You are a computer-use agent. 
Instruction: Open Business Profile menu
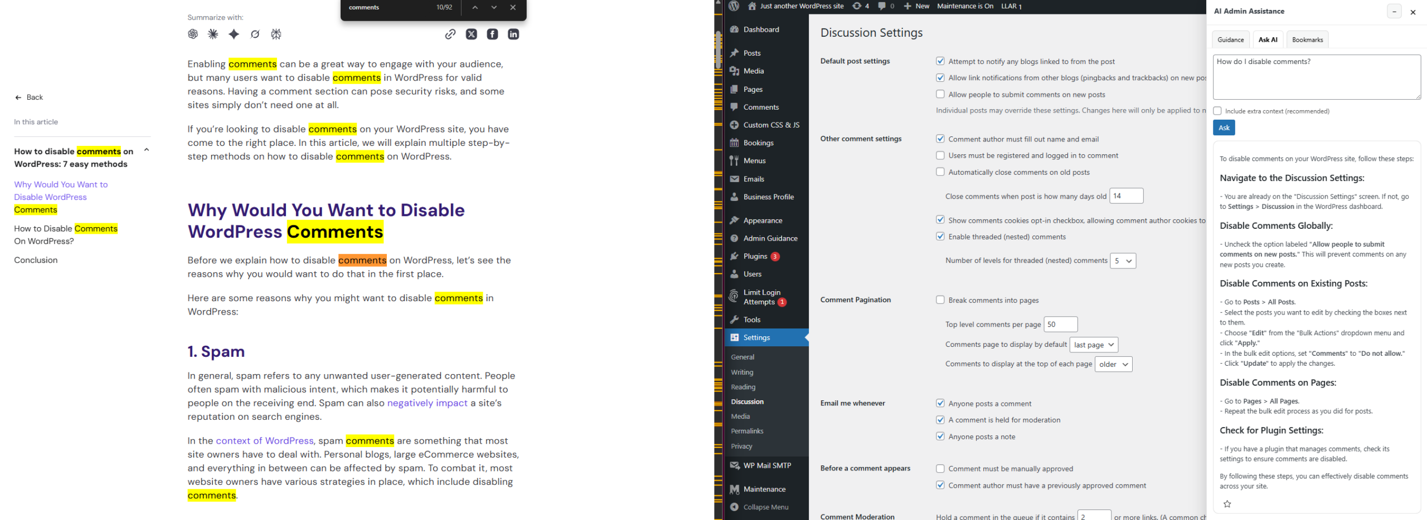(x=766, y=197)
